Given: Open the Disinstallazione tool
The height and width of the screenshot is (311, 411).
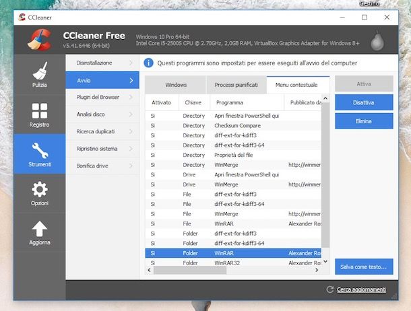Looking at the screenshot, I should pos(102,63).
